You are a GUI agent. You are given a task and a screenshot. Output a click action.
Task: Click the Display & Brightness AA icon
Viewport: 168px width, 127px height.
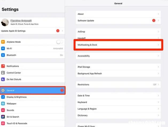(x=3, y=97)
